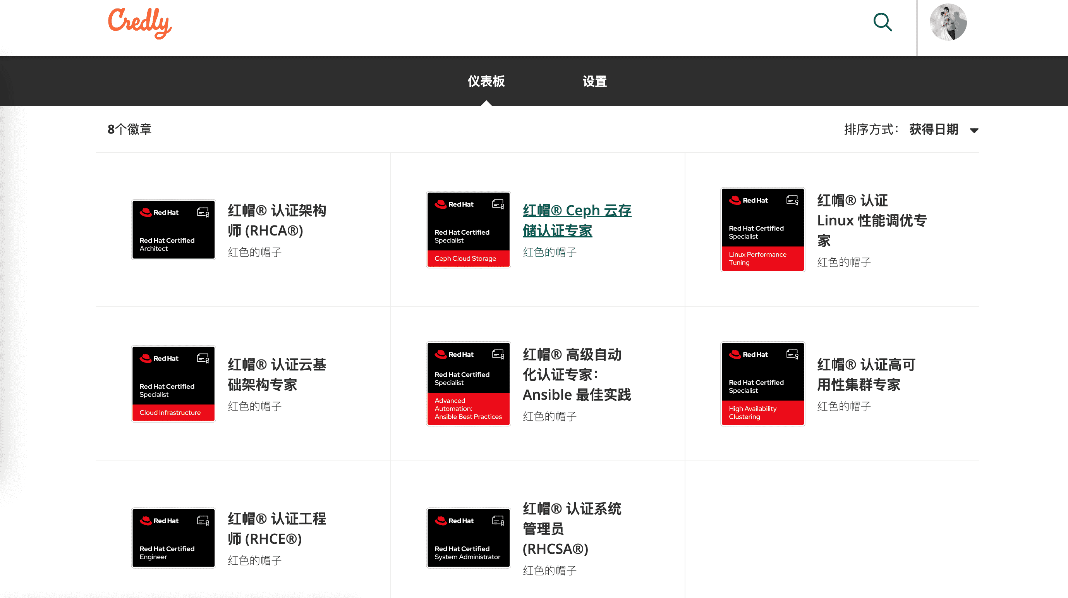This screenshot has width=1068, height=598.
Task: Open the 红帽® 认证工程师 (RHCE®) title
Action: (277, 529)
